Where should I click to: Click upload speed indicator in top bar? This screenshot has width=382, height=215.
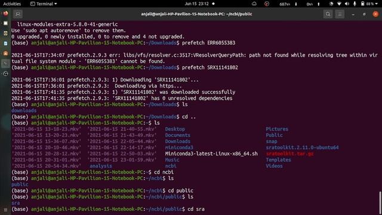pos(313,4)
